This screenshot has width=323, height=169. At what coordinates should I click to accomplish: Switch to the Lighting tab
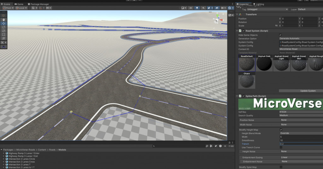[x=259, y=4]
